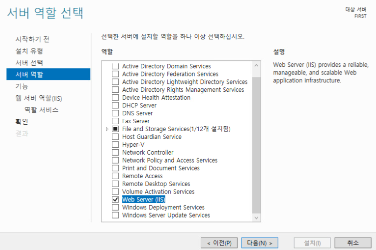Go to 확인 step in sidebar
The width and height of the screenshot is (376, 250).
click(21, 122)
